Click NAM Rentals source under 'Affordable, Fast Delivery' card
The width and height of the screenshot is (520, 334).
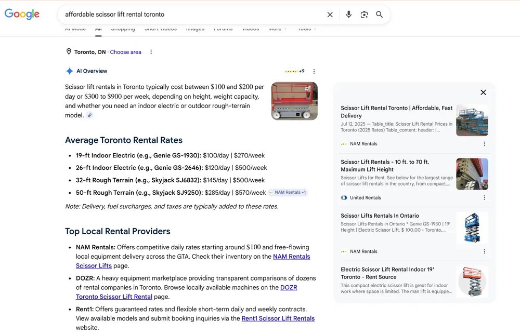click(x=359, y=144)
